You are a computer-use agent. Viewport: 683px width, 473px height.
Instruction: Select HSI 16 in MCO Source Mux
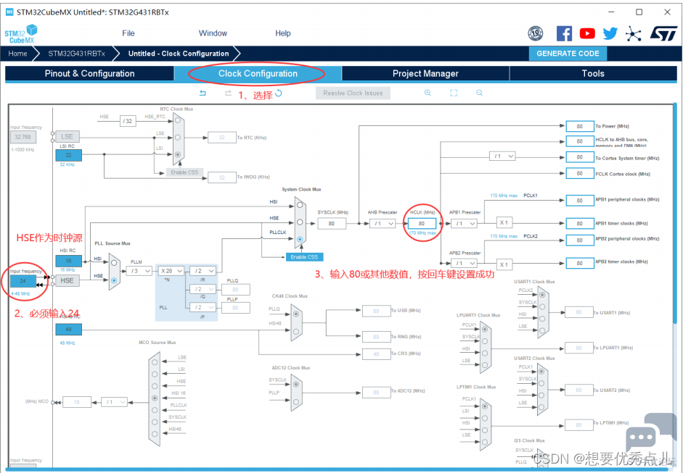(155, 398)
